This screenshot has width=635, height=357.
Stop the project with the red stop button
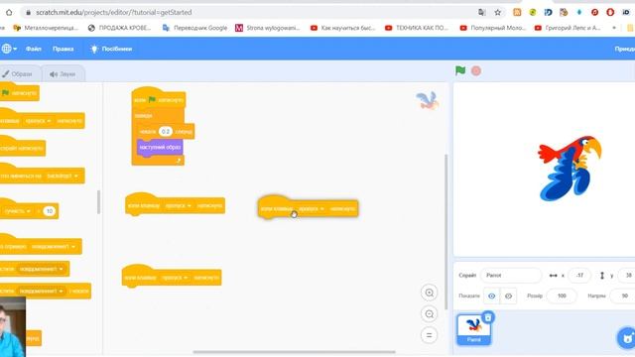pyautogui.click(x=476, y=70)
